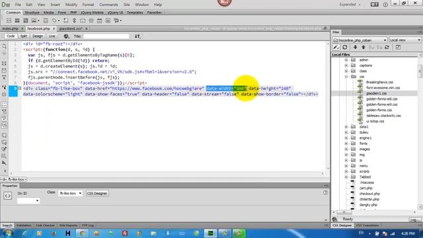Viewport: 423px width, 238px height.
Task: Switch to Design view
Action: click(37, 36)
